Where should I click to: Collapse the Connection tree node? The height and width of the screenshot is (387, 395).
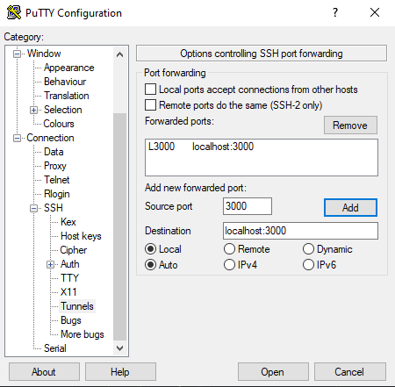click(x=18, y=138)
